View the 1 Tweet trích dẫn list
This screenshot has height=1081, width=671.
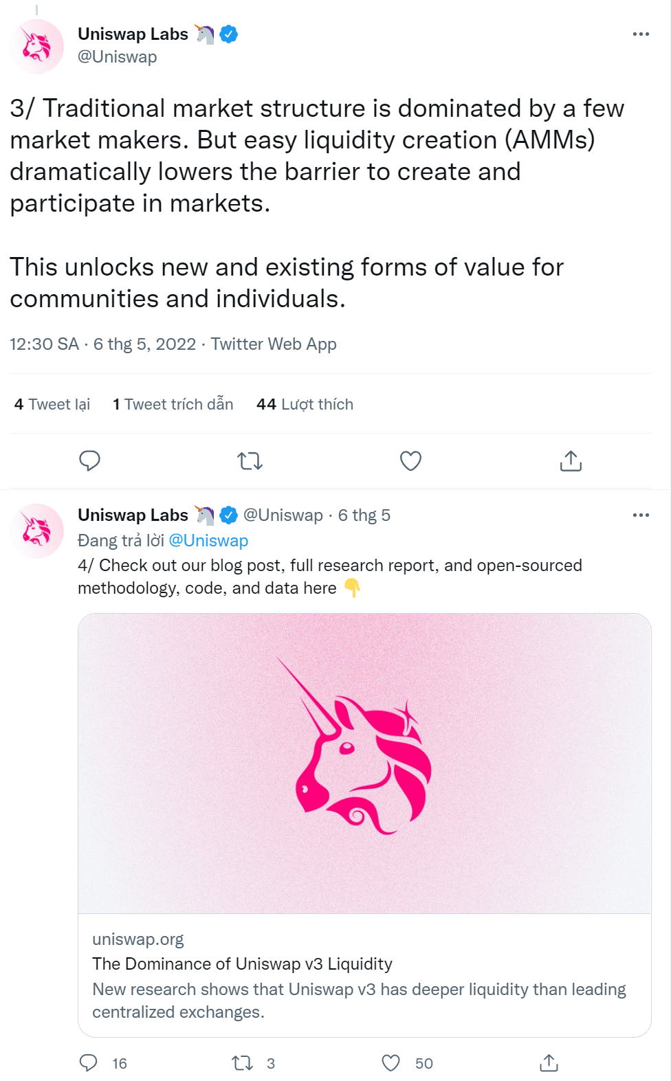173,404
